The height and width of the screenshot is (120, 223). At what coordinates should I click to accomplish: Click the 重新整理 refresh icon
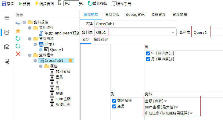90,4
